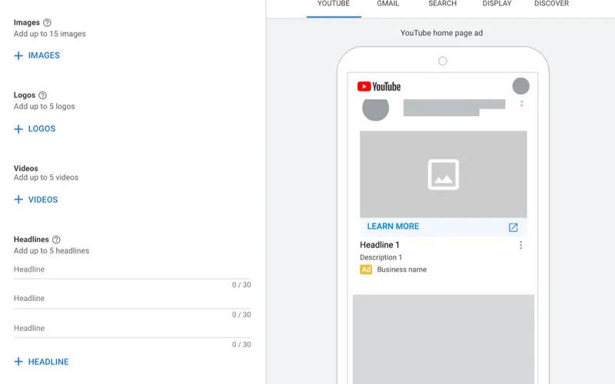The height and width of the screenshot is (384, 615).
Task: Click the gray profile avatar in YouTube header
Action: coord(521,86)
